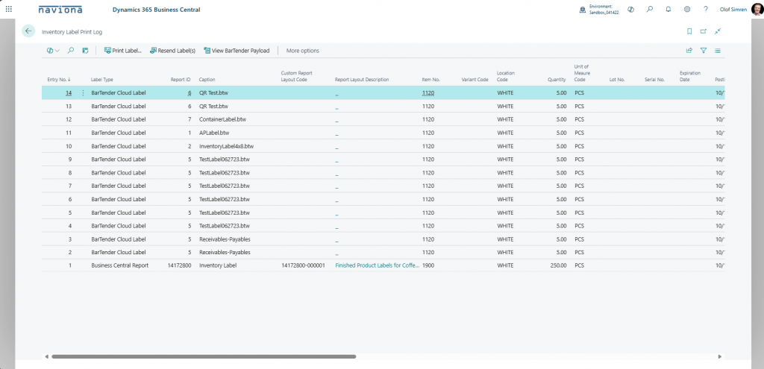
Task: Click the Naviona logo
Action: (60, 9)
